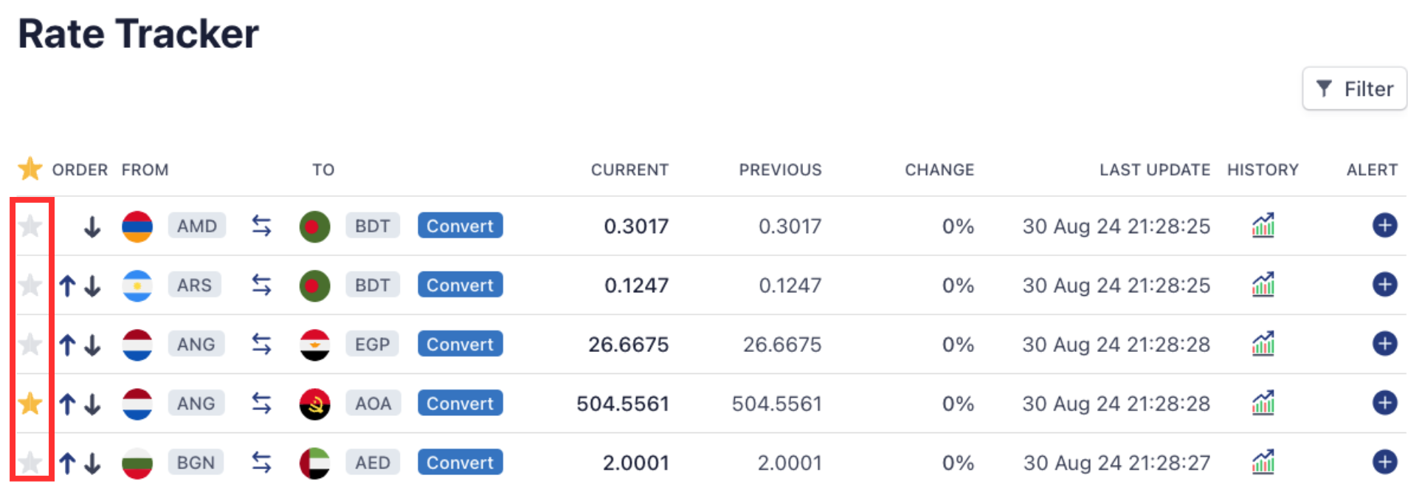The height and width of the screenshot is (498, 1408).
Task: Star the BGN to AED rate pair
Action: point(30,463)
